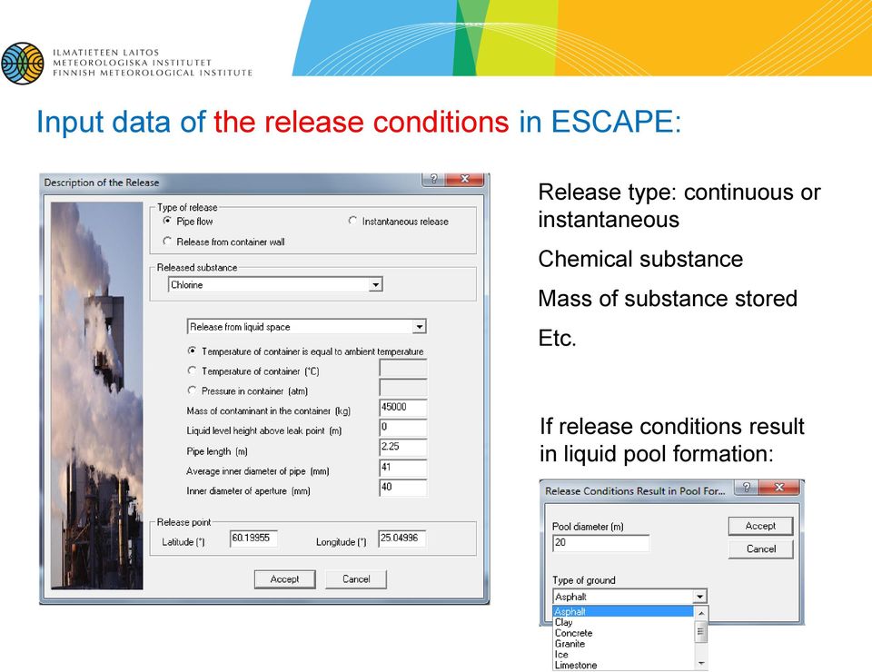
Task: Click help icon in pool formation dialog
Action: tap(747, 488)
